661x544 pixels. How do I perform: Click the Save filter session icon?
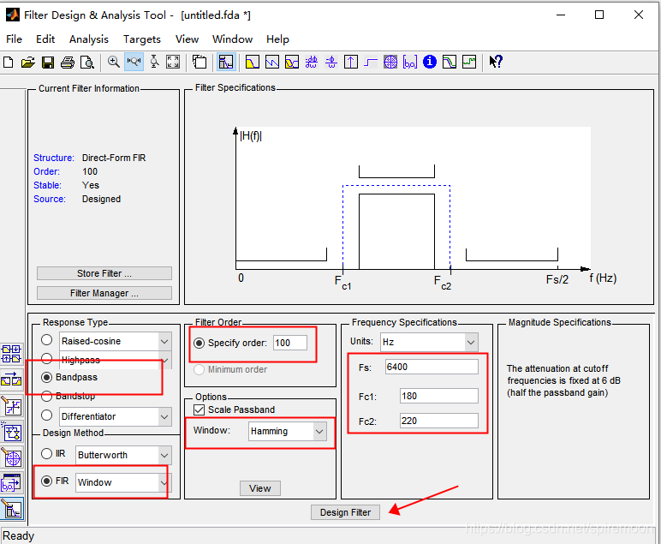[x=47, y=62]
